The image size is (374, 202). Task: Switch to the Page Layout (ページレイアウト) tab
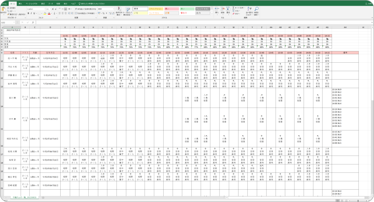coord(31,4)
